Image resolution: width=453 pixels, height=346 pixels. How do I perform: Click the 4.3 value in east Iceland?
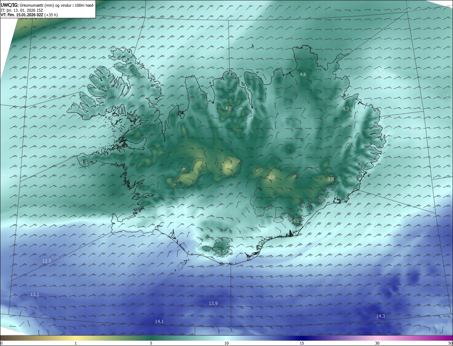click(x=346, y=109)
